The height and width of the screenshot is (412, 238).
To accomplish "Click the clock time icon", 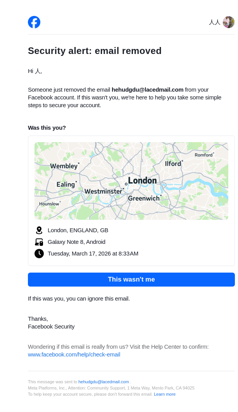I will [x=39, y=254].
